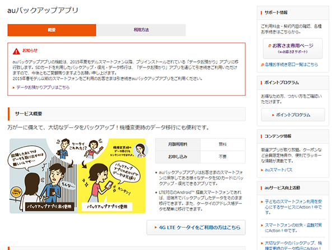Screen dimensions: 336x250
Task: Open 大切なデータのバックアップ link in sidebar
Action: click(293, 246)
